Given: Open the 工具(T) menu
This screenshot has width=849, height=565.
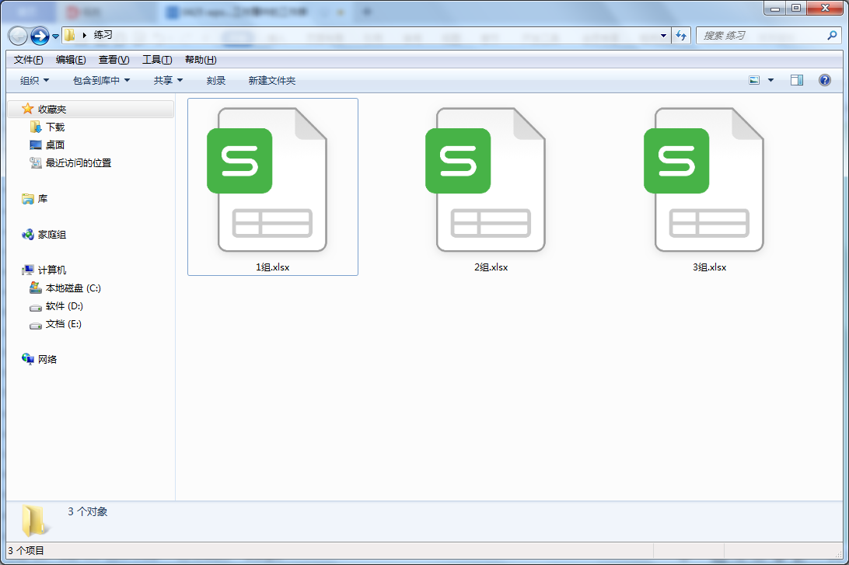Looking at the screenshot, I should 157,60.
